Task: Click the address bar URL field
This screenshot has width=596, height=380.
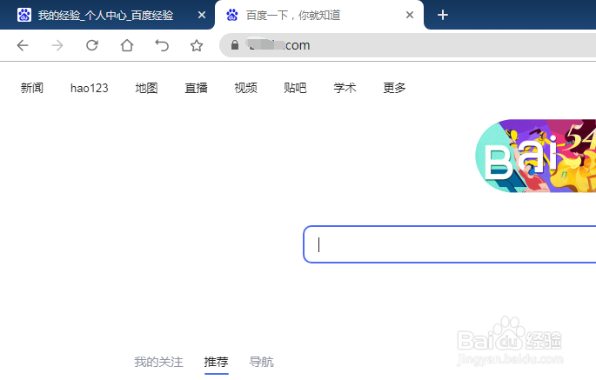Action: (x=408, y=45)
